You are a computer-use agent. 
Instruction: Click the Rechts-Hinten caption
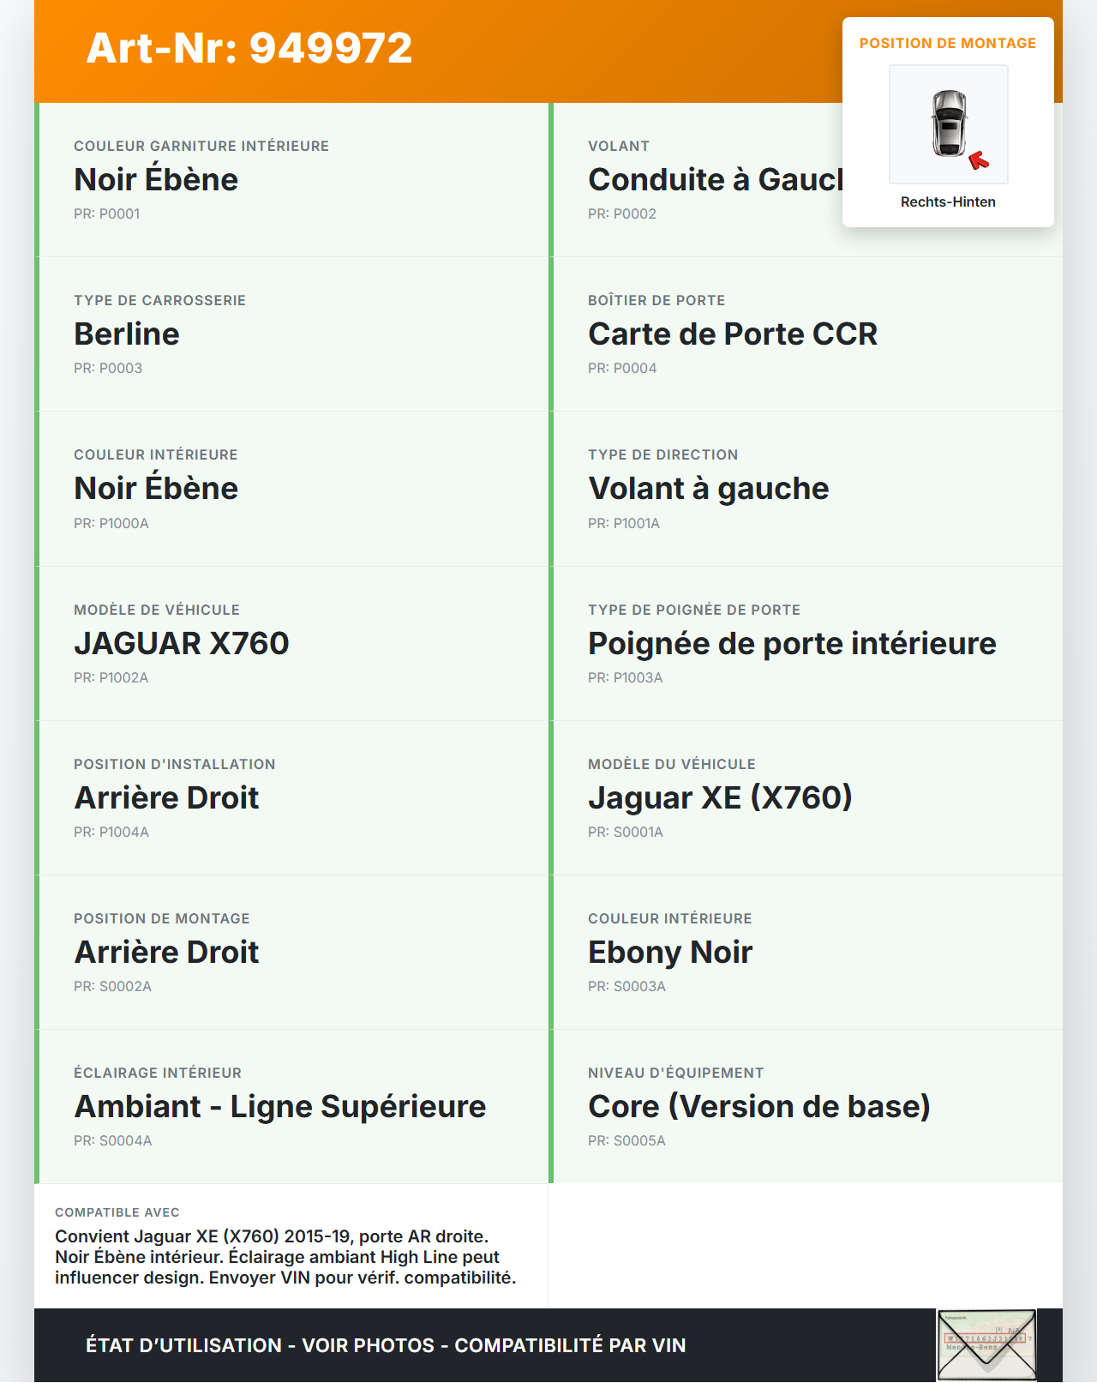pyautogui.click(x=948, y=201)
